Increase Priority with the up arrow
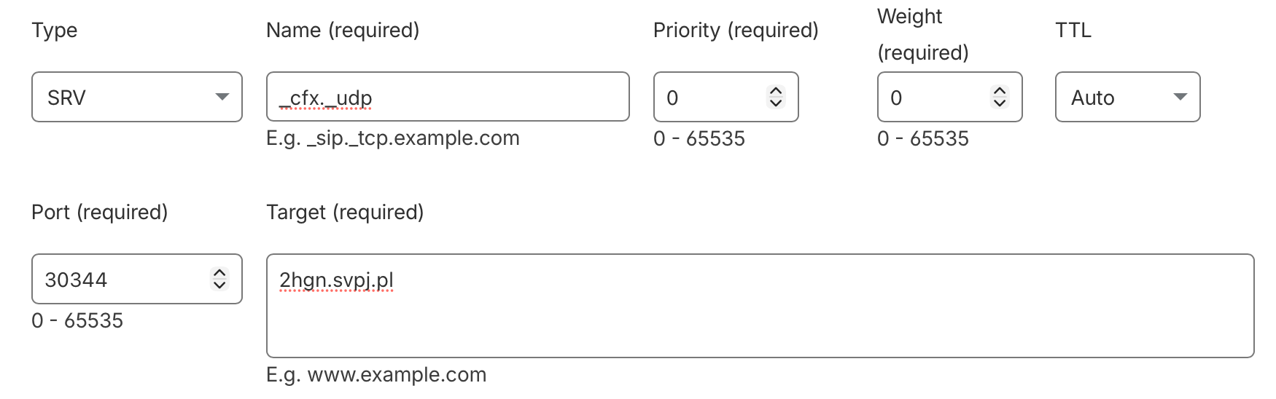The image size is (1276, 399). [x=776, y=91]
